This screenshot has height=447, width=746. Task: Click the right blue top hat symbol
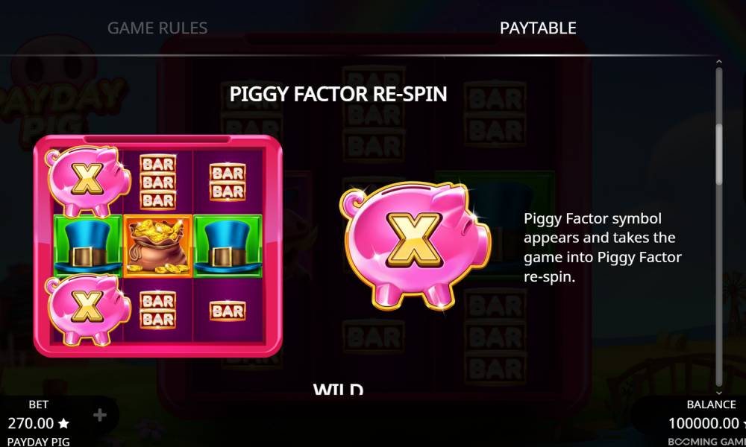tap(228, 246)
